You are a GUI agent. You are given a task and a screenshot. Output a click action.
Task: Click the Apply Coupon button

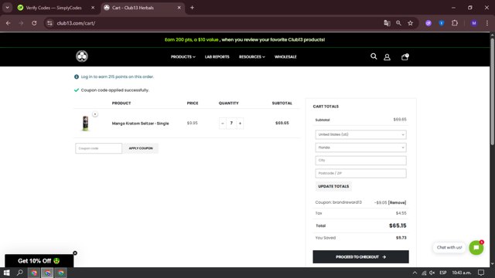click(x=141, y=148)
